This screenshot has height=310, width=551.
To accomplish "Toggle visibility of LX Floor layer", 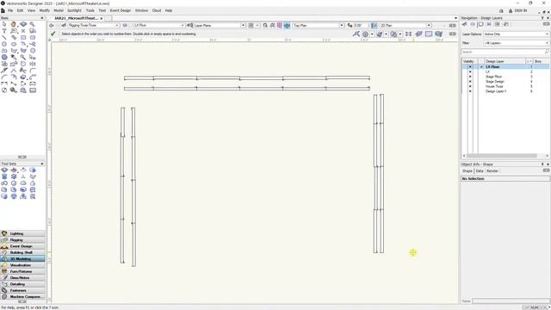I will pos(470,67).
